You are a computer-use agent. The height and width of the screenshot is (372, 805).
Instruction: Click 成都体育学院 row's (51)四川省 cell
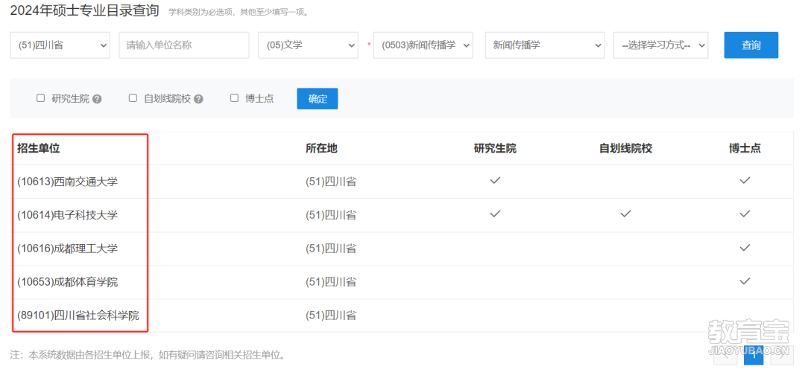coord(331,282)
